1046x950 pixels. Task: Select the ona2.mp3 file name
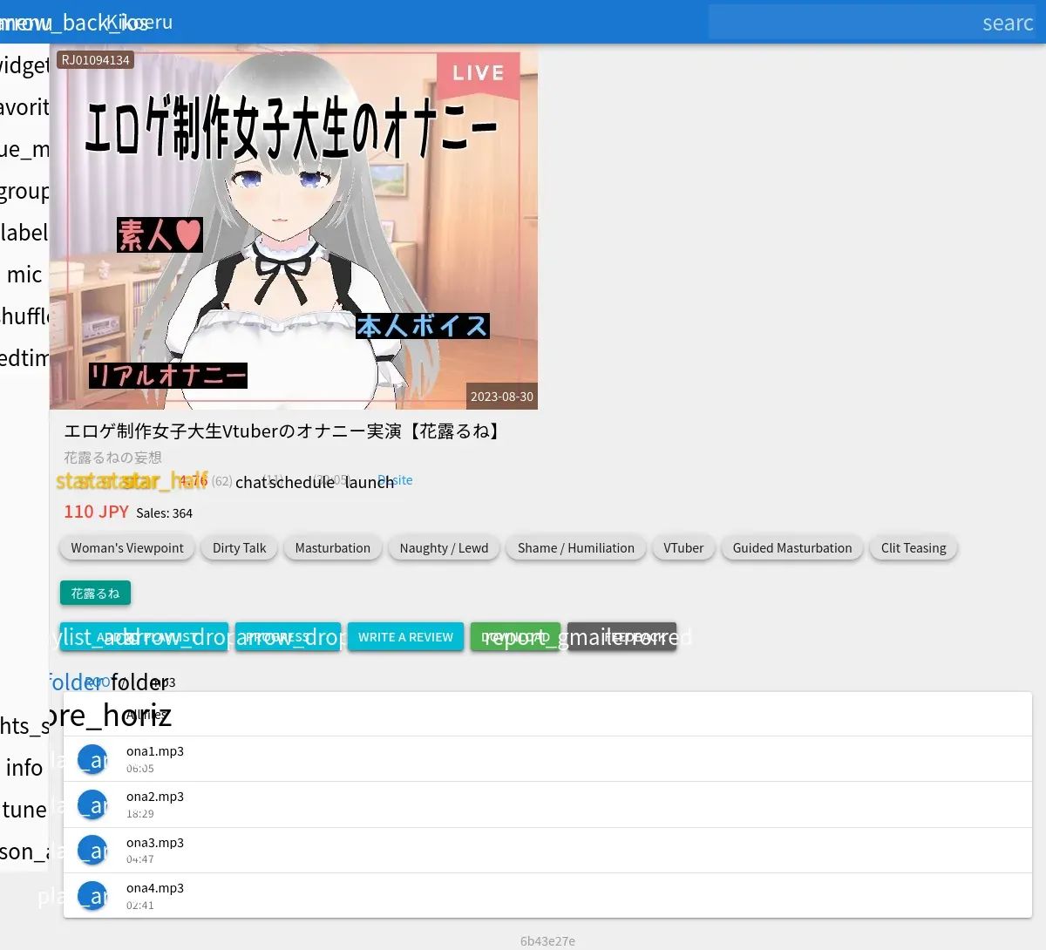tap(155, 797)
